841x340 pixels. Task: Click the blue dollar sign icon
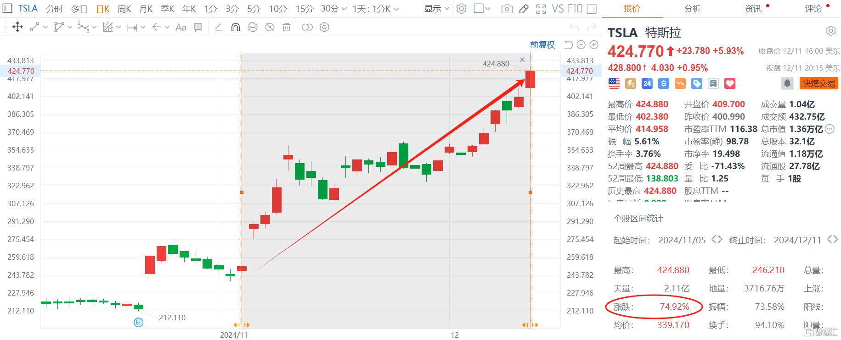click(x=663, y=83)
